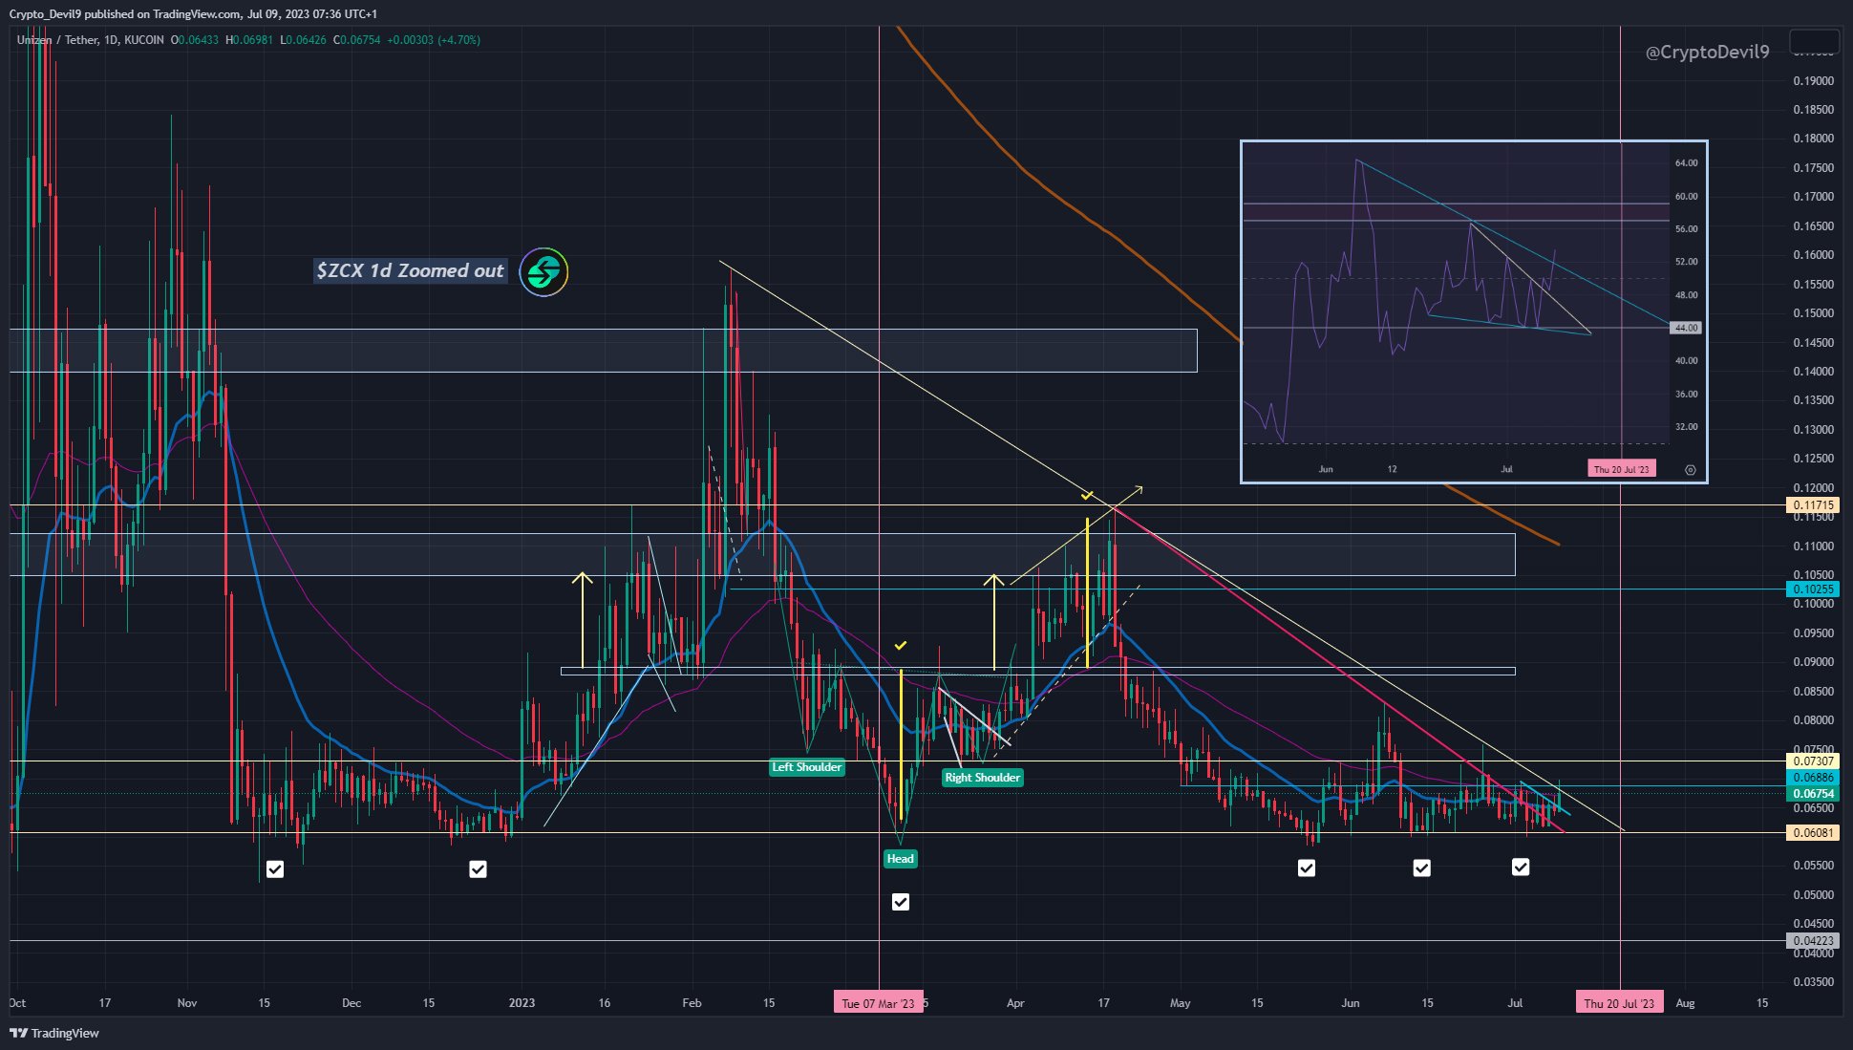Screen dimensions: 1853x1050
Task: Open the settings gear inside the inset chart panel
Action: [x=1691, y=470]
